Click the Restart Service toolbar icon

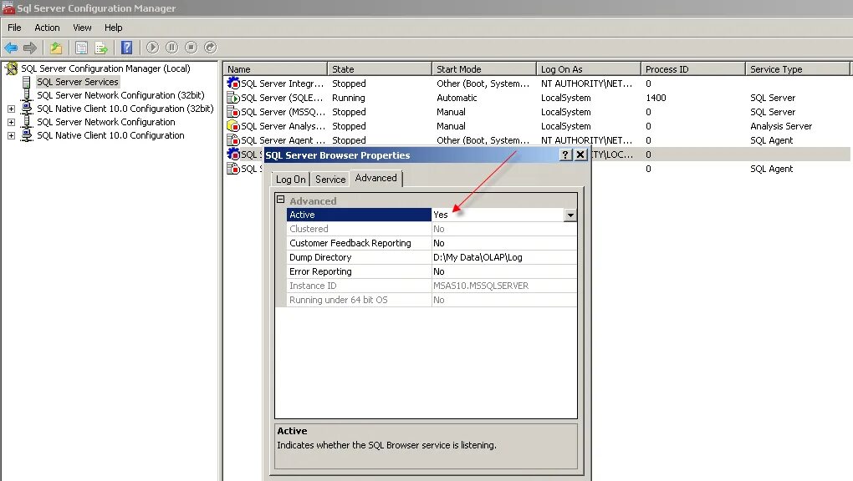coord(211,48)
